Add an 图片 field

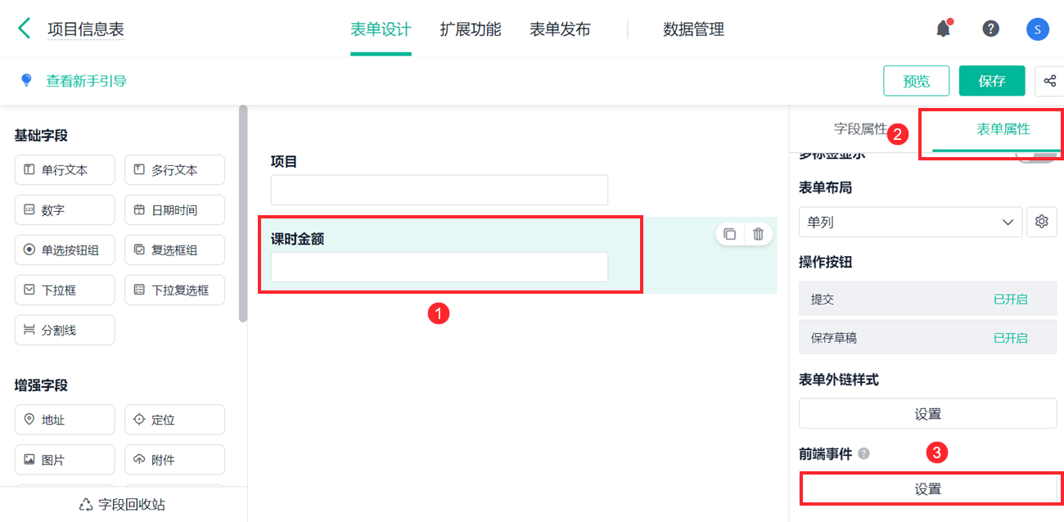[x=65, y=460]
